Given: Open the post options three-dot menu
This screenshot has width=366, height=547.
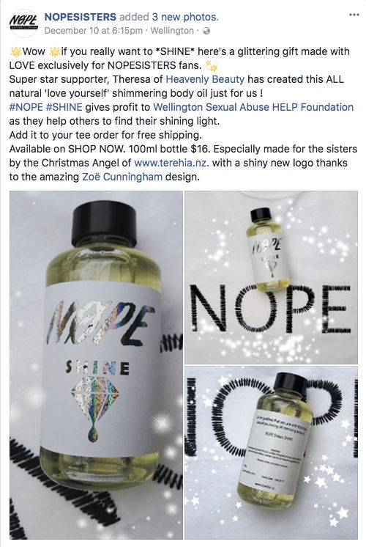Looking at the screenshot, I should [x=354, y=15].
